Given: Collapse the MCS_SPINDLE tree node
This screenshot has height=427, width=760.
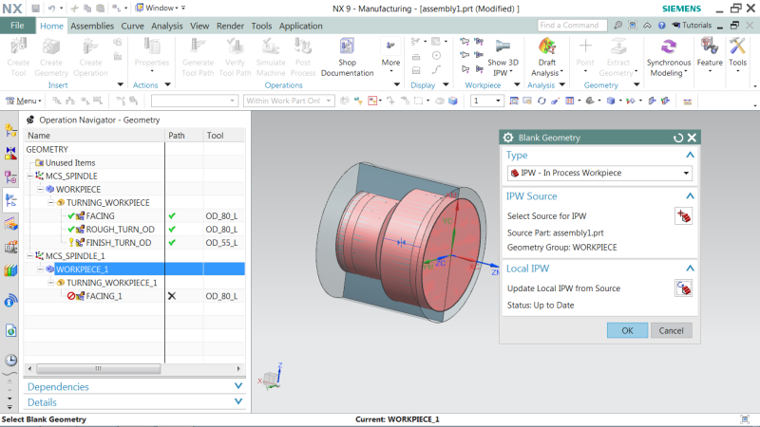Looking at the screenshot, I should point(29,176).
